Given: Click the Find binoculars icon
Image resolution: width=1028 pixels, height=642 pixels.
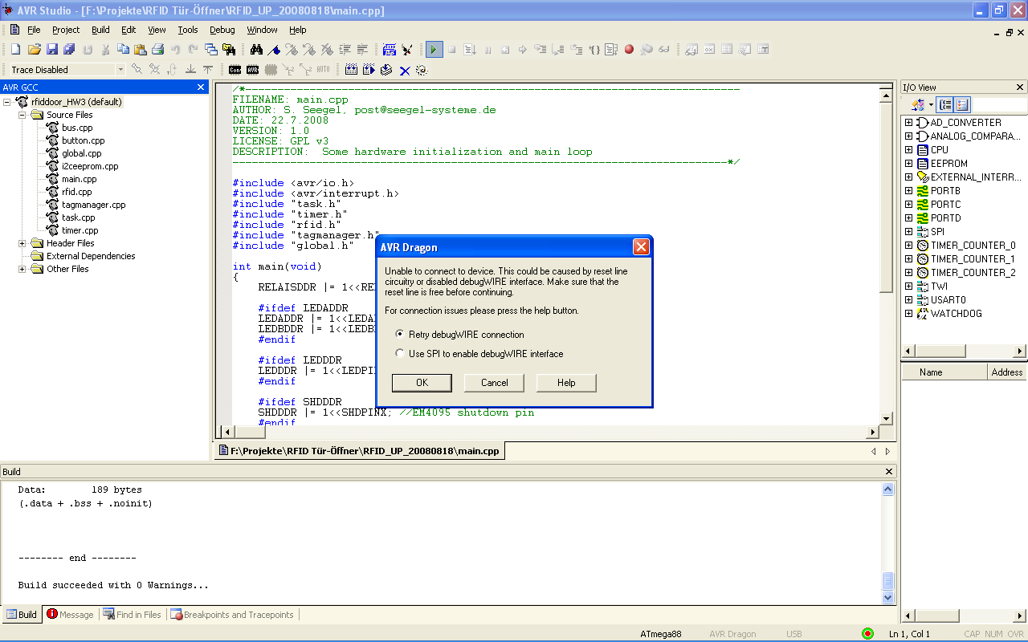Looking at the screenshot, I should (256, 50).
